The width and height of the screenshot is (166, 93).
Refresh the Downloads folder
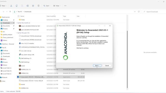pyautogui.click(x=139, y=12)
